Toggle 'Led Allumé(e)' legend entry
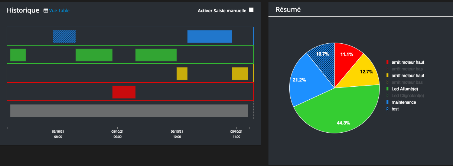 pyautogui.click(x=402, y=89)
